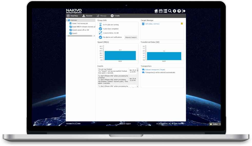This screenshot has width=252, height=146.
Task: Open the Calendar view icon
Action: 161,11
